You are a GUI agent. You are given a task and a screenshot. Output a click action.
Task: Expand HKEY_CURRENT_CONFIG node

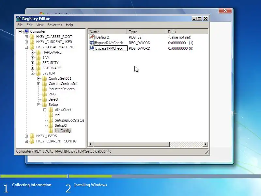click(x=26, y=141)
